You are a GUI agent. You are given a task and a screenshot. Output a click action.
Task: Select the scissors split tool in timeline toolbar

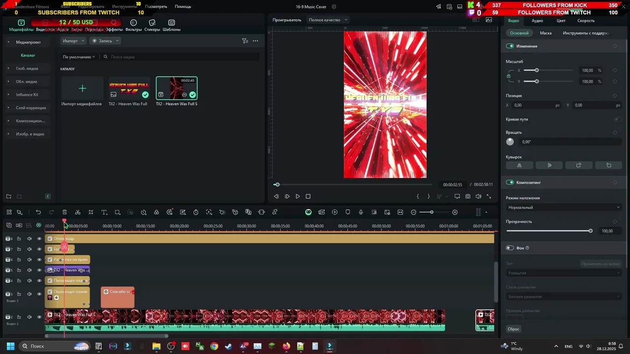(x=78, y=212)
